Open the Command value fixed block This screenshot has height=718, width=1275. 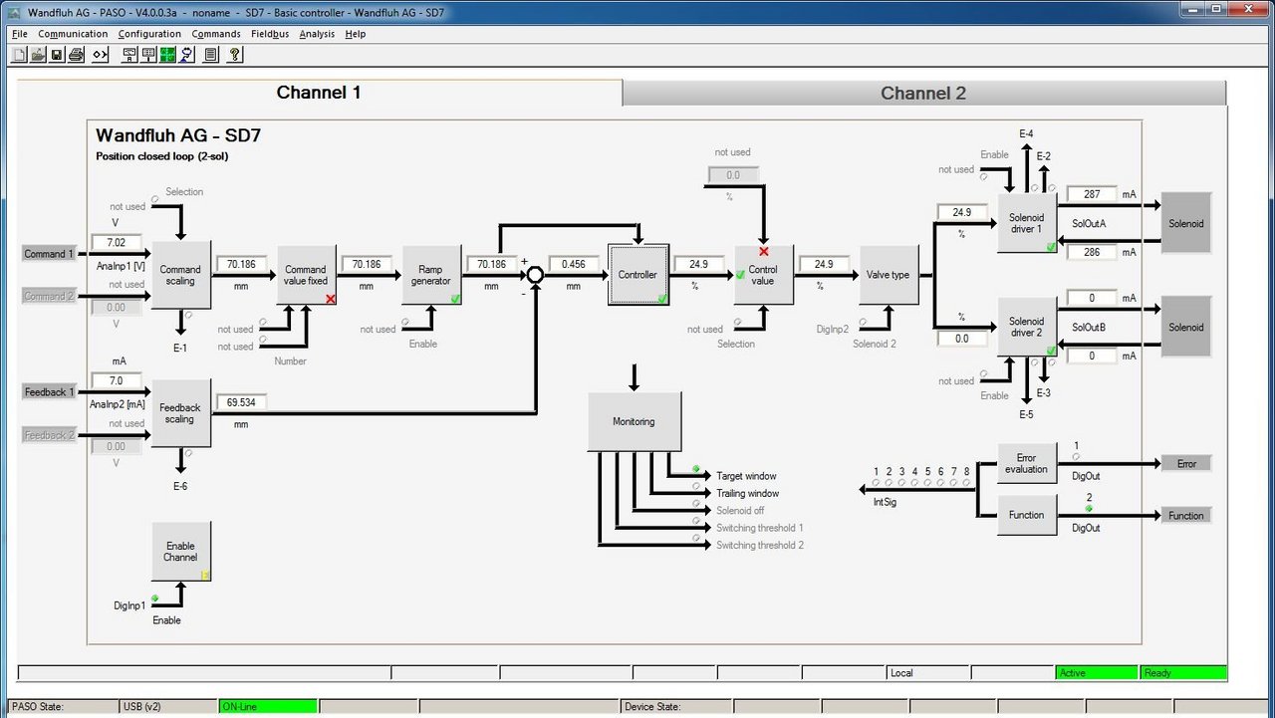(x=306, y=275)
